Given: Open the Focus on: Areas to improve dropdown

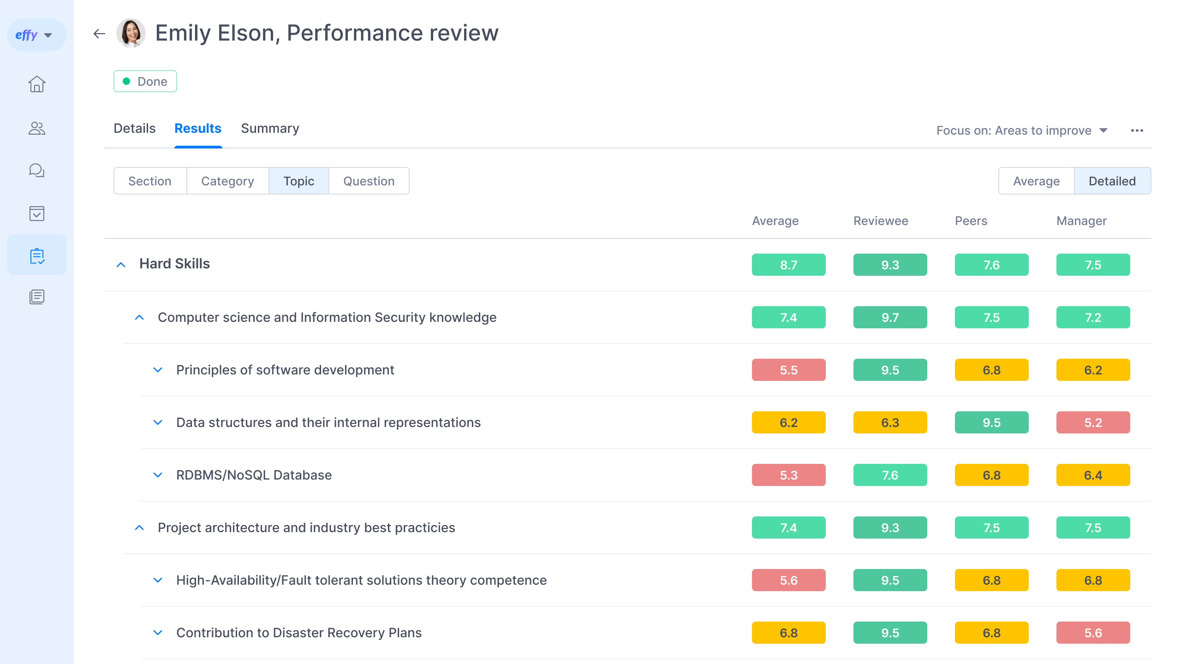Looking at the screenshot, I should point(1021,130).
